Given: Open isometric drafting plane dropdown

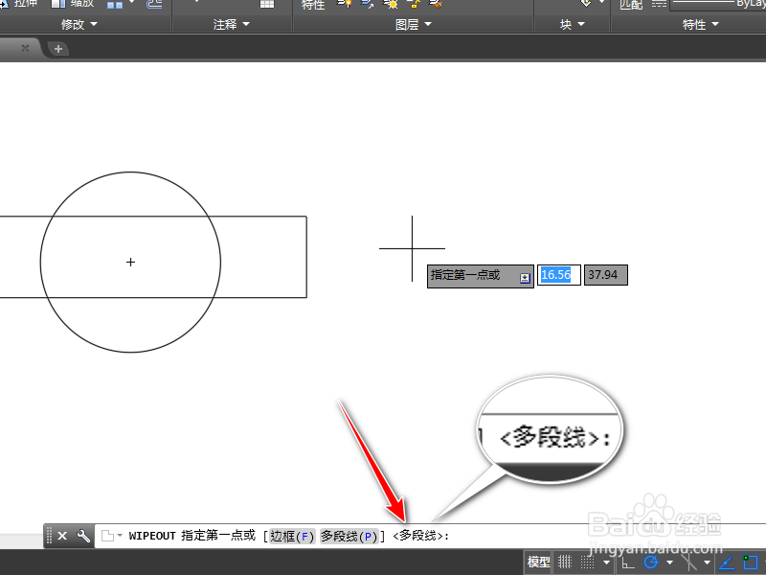Looking at the screenshot, I should tap(707, 563).
